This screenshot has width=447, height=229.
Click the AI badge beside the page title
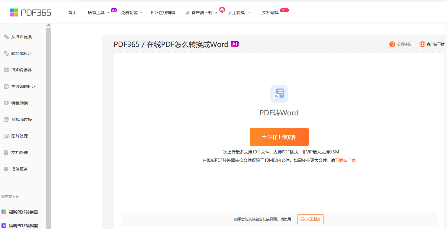pyautogui.click(x=235, y=44)
